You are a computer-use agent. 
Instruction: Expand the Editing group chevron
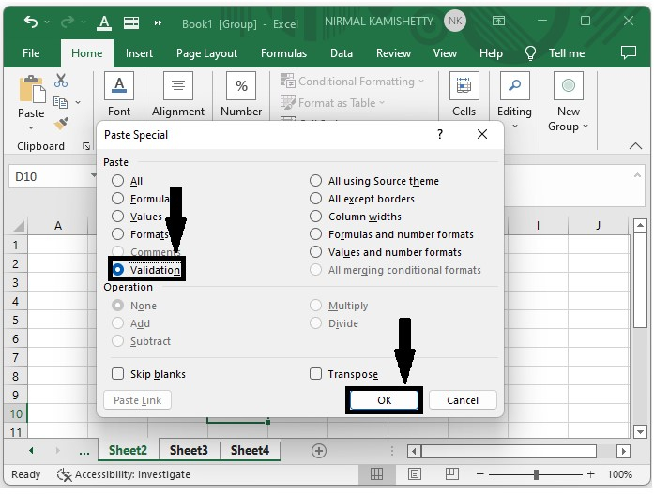[515, 126]
